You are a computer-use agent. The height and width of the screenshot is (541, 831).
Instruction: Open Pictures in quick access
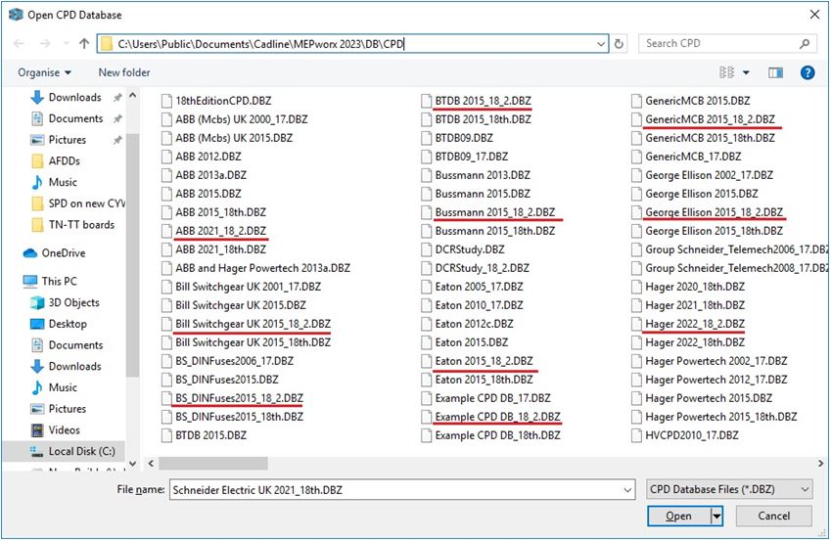coord(67,140)
